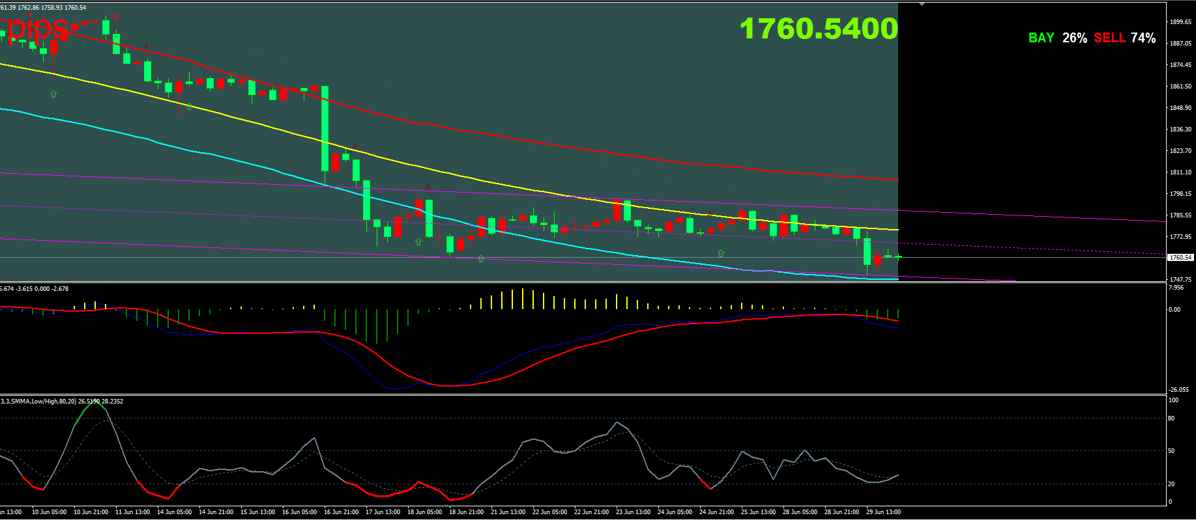
Task: Click the 7.956 MACD scale label
Action: click(1174, 288)
